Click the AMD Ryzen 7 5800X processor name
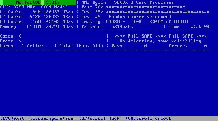The height and width of the screenshot is (121, 218). point(128,2)
